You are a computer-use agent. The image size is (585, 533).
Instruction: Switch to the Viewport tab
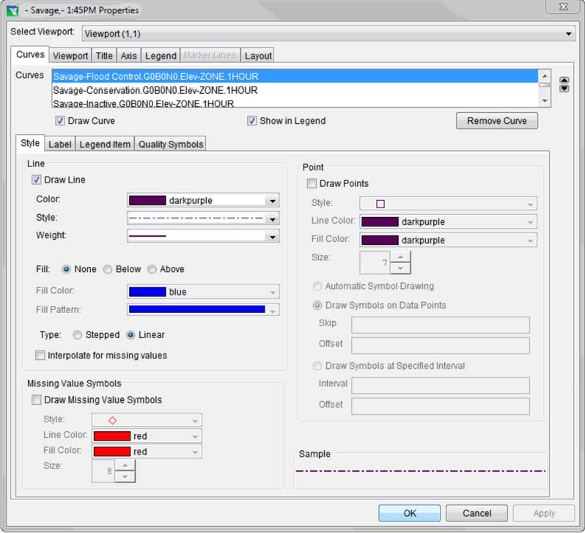click(x=70, y=56)
